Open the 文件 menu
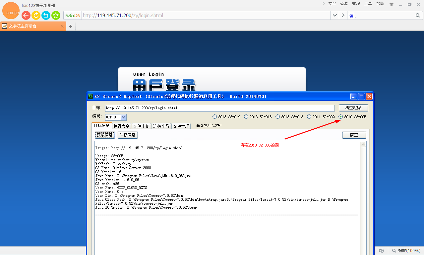This screenshot has width=424, height=255. [332, 4]
